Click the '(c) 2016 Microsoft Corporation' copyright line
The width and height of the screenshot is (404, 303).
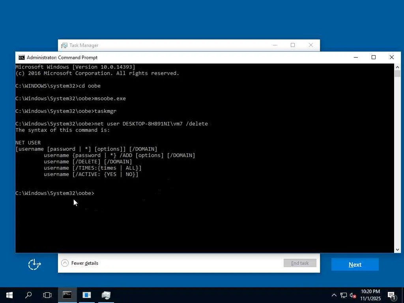(97, 73)
